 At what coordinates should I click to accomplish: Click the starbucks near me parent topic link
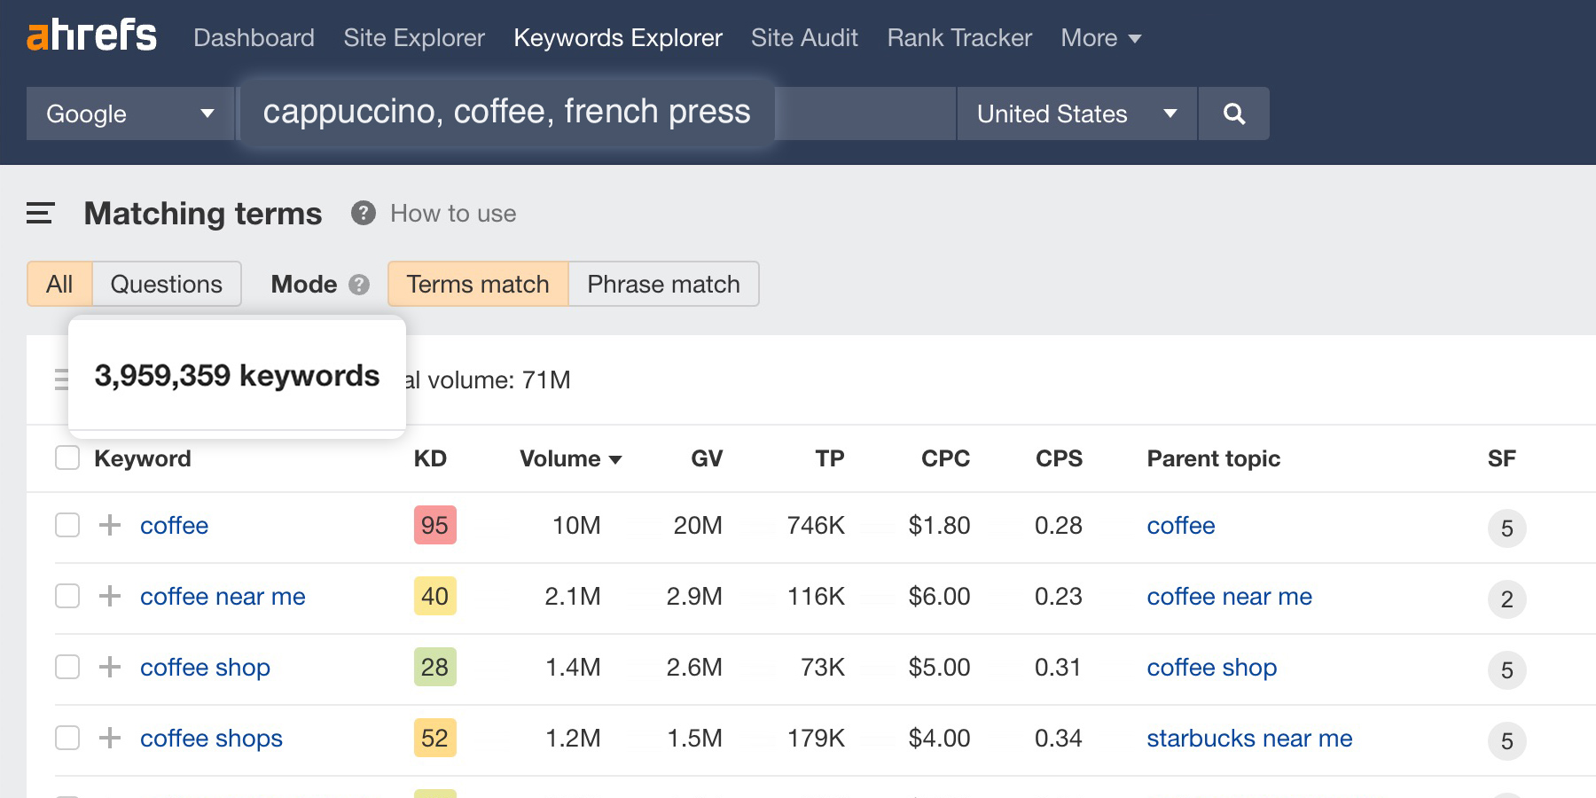click(1249, 738)
